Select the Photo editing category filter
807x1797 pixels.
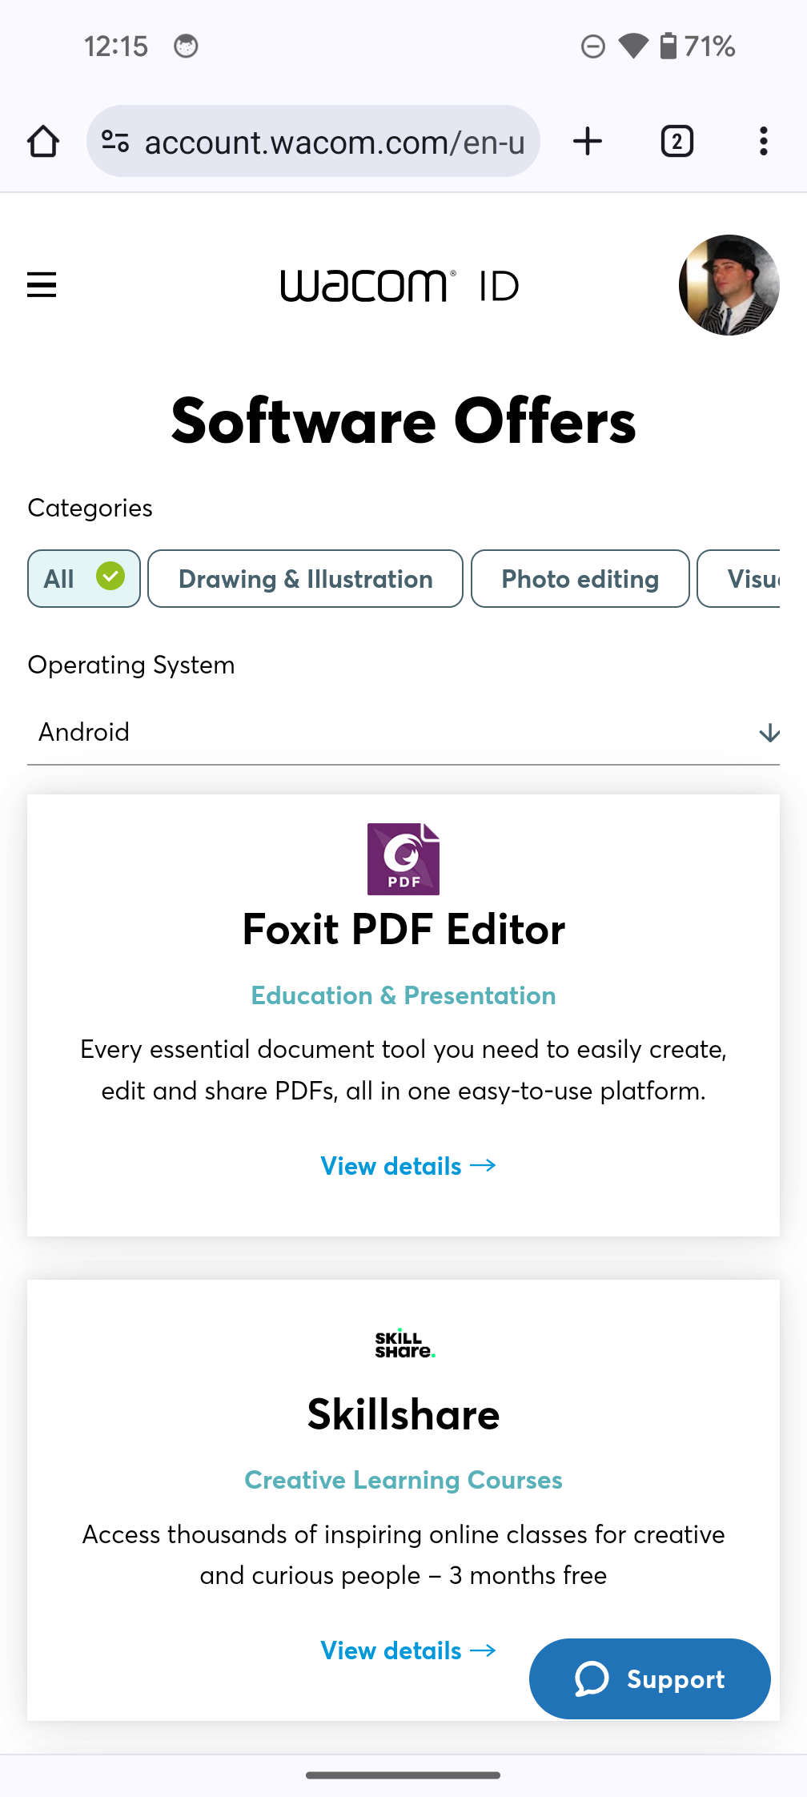580,579
